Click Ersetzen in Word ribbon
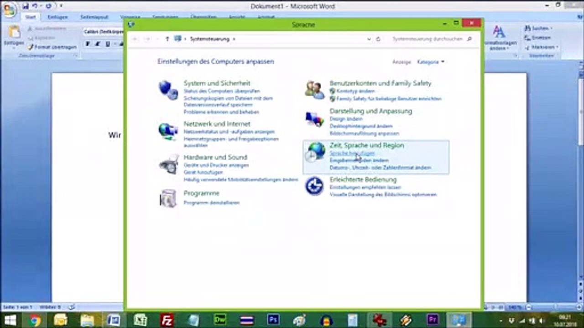 click(x=538, y=38)
